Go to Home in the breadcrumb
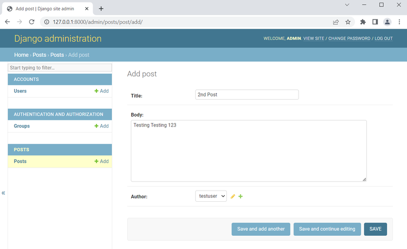This screenshot has height=249, width=407. pyautogui.click(x=21, y=55)
